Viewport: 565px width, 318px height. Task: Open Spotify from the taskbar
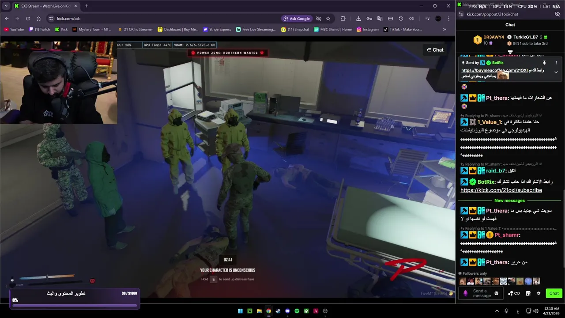(297, 311)
